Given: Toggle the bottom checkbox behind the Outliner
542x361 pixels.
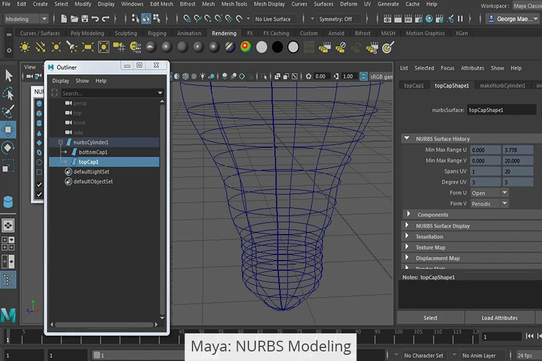Looking at the screenshot, I should click(x=39, y=194).
